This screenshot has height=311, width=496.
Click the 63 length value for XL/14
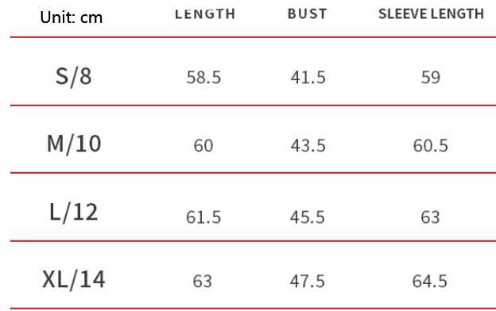point(202,281)
